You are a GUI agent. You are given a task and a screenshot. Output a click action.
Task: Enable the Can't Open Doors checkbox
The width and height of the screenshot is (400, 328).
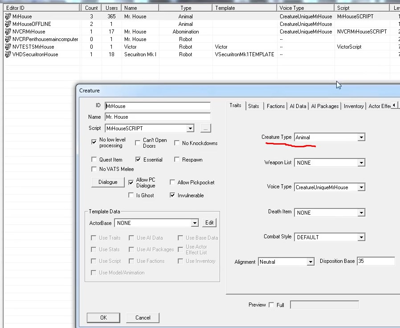[x=138, y=143]
